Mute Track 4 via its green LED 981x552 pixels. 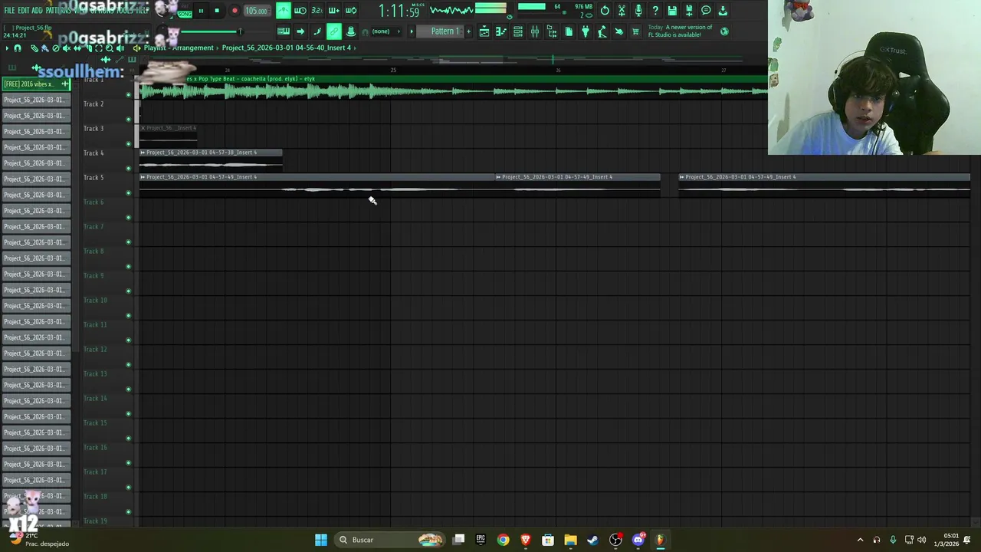128,169
